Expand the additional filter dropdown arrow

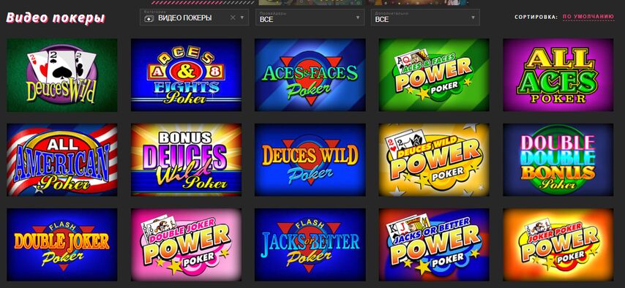click(473, 18)
